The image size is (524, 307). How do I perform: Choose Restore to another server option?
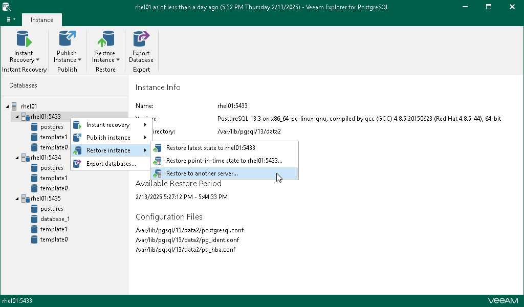202,173
